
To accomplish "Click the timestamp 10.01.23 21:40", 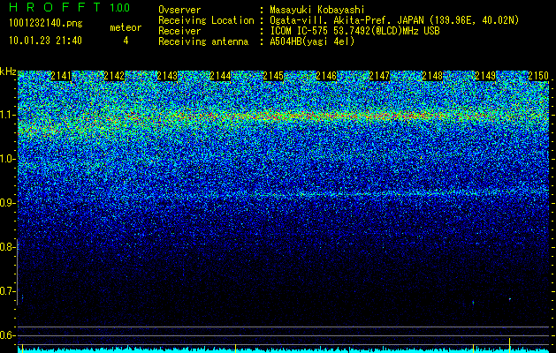I will 45,41.
